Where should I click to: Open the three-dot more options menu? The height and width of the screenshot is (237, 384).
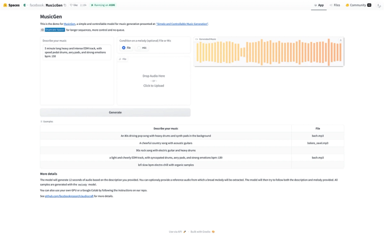tap(379, 6)
